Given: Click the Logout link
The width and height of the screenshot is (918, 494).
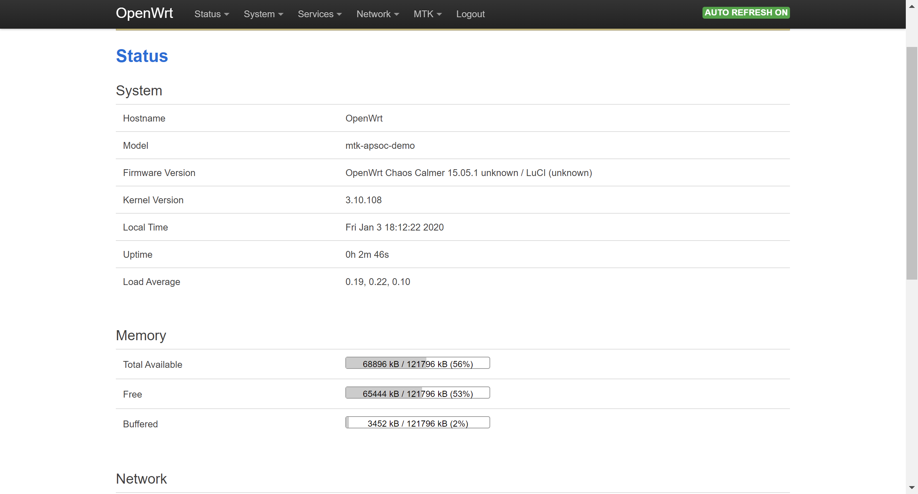Looking at the screenshot, I should pos(470,14).
